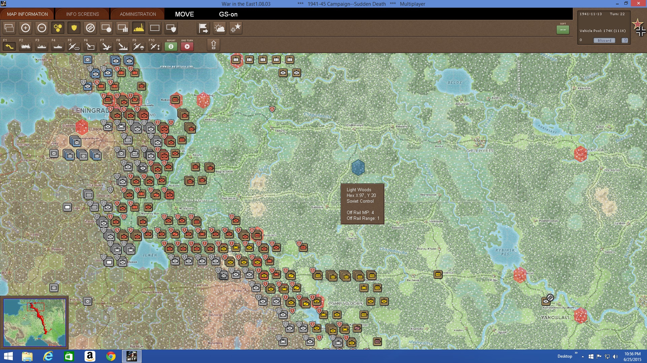This screenshot has width=647, height=363.
Task: Choose F7 bomb airfield mode icon
Action: (106, 46)
